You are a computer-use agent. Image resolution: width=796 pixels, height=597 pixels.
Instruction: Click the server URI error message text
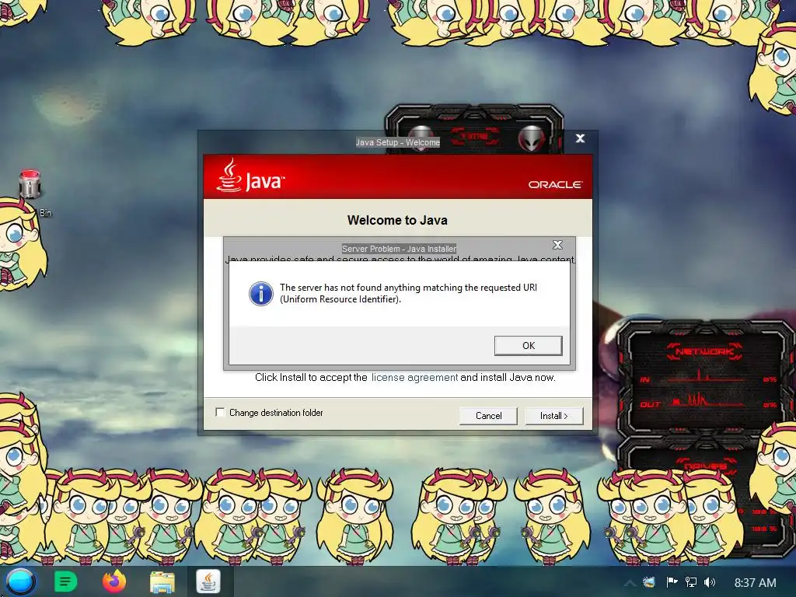click(x=408, y=293)
